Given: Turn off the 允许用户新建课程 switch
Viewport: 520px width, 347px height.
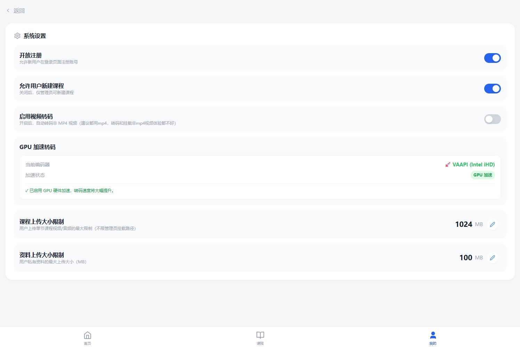Looking at the screenshot, I should pos(492,89).
